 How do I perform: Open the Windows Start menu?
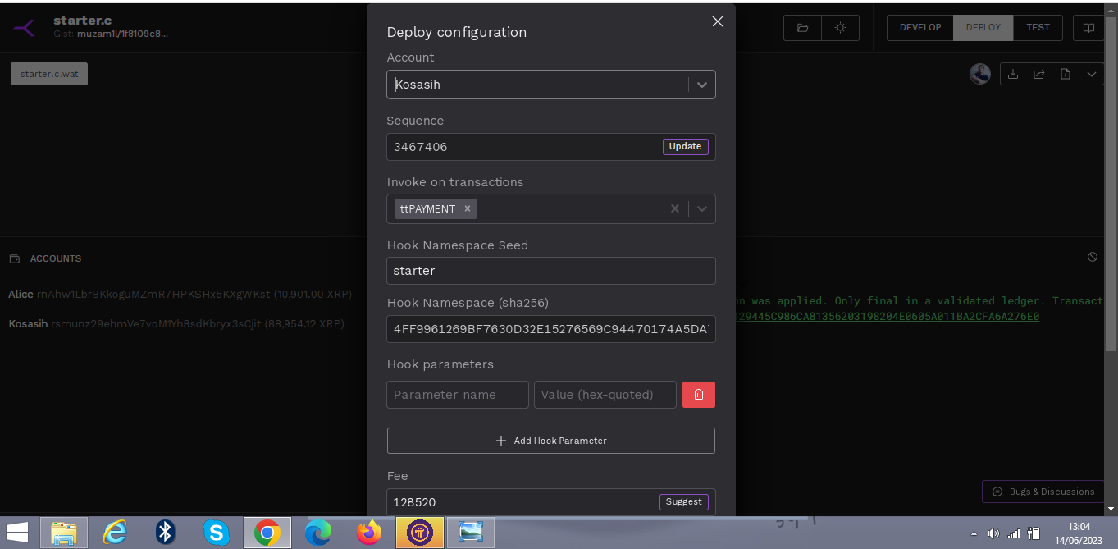pos(17,533)
